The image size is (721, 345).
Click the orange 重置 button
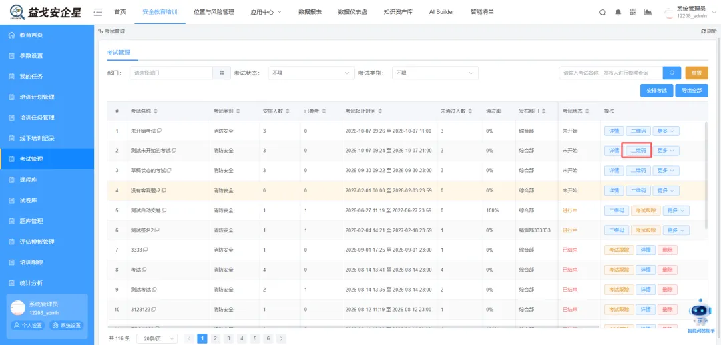[x=696, y=73]
